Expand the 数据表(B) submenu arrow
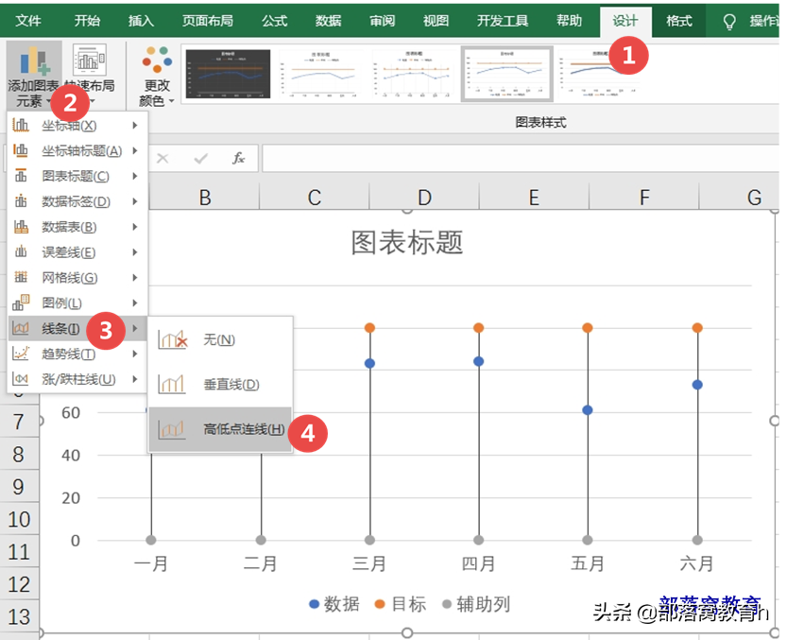Screen dimensions: 787x640 135,227
